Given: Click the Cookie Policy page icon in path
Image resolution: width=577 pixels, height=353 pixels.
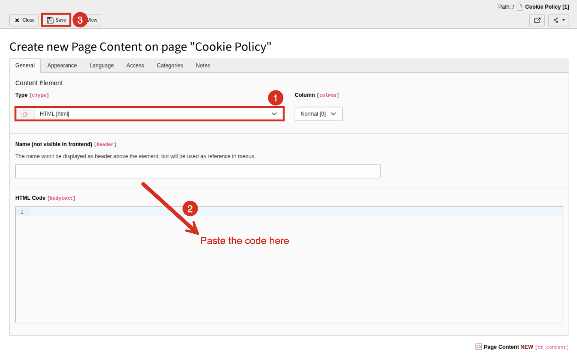Looking at the screenshot, I should [x=520, y=7].
